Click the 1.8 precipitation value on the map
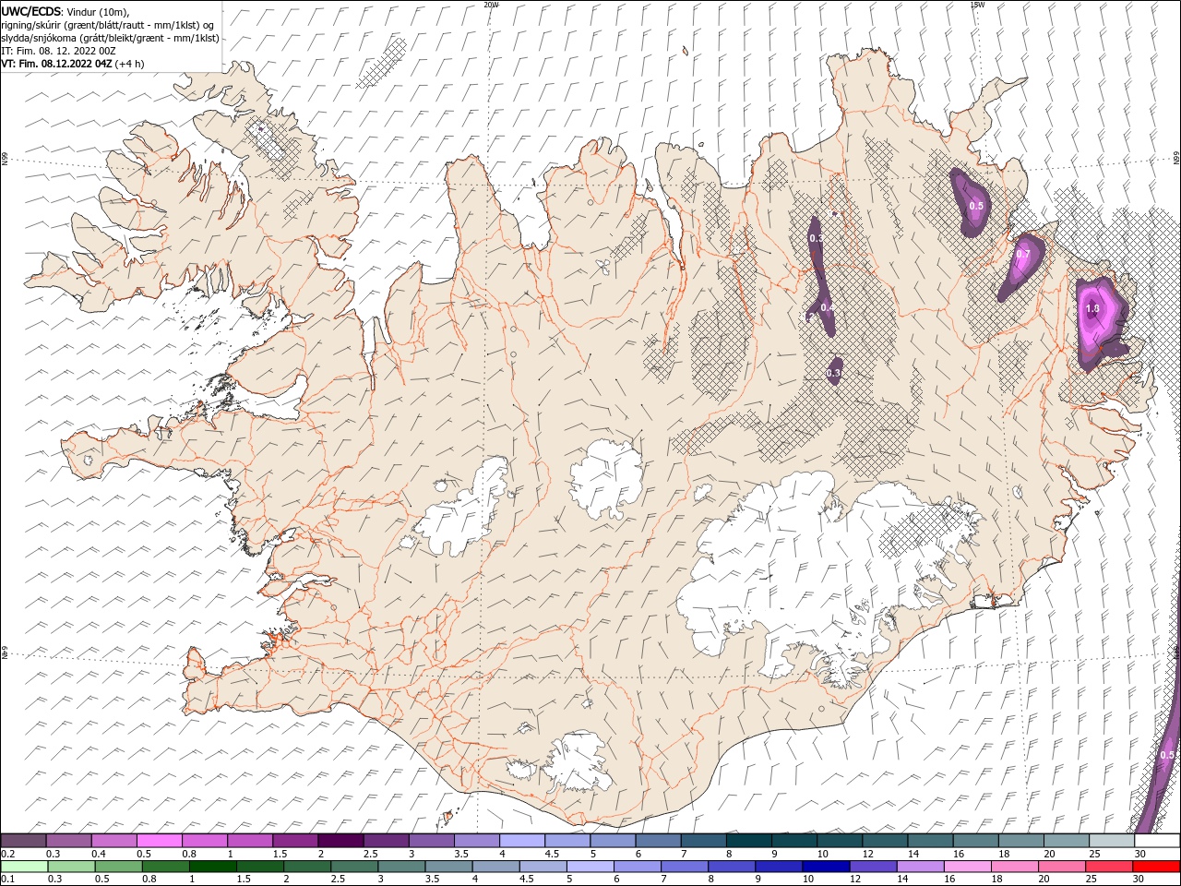The height and width of the screenshot is (886, 1181). click(x=1092, y=308)
